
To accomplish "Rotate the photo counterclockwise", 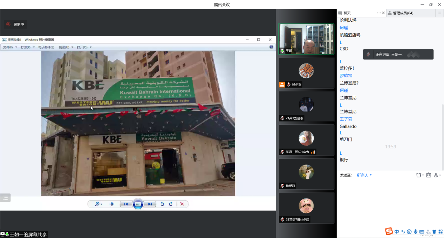I will pyautogui.click(x=162, y=204).
